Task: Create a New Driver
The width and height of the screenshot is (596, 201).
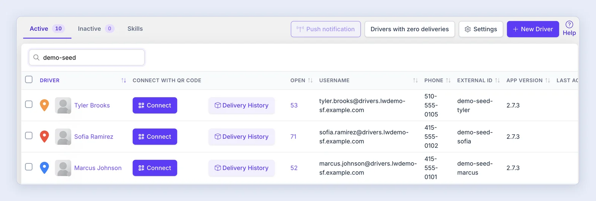Action: (x=533, y=29)
